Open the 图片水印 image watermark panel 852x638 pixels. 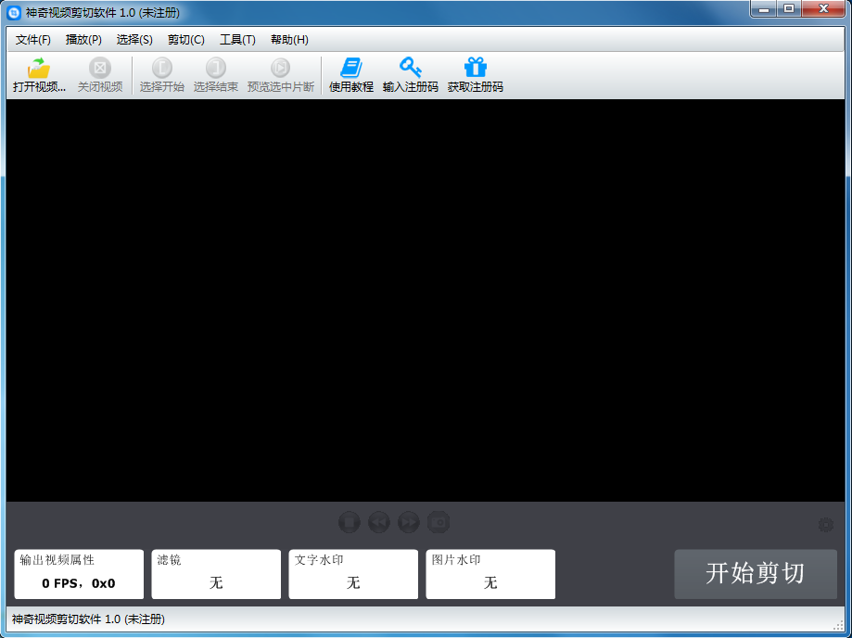pyautogui.click(x=490, y=574)
